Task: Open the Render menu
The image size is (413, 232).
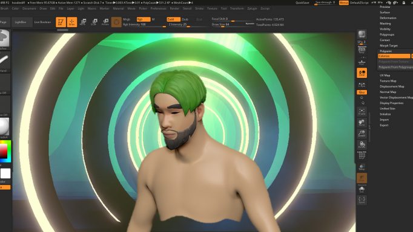Action: click(174, 8)
